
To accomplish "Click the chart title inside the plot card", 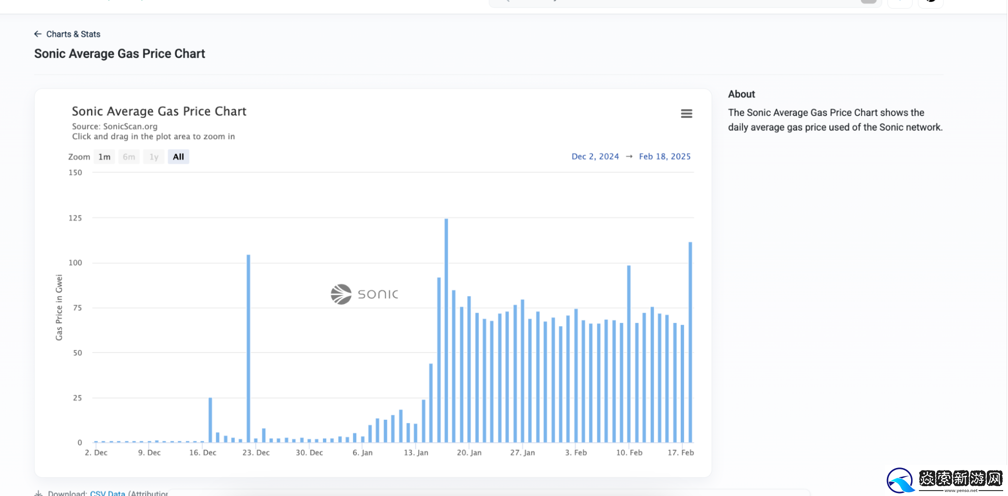I will 159,112.
